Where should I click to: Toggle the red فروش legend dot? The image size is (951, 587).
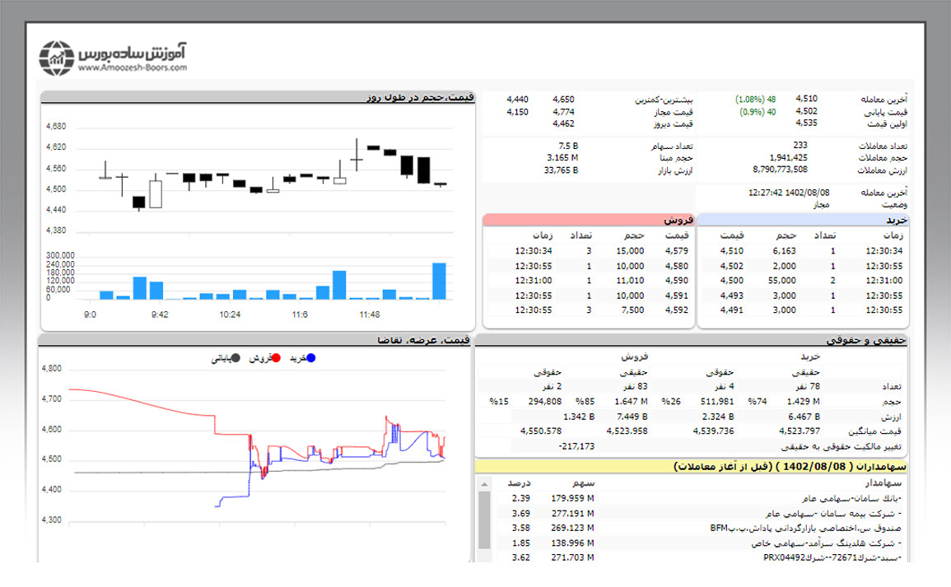click(x=277, y=358)
